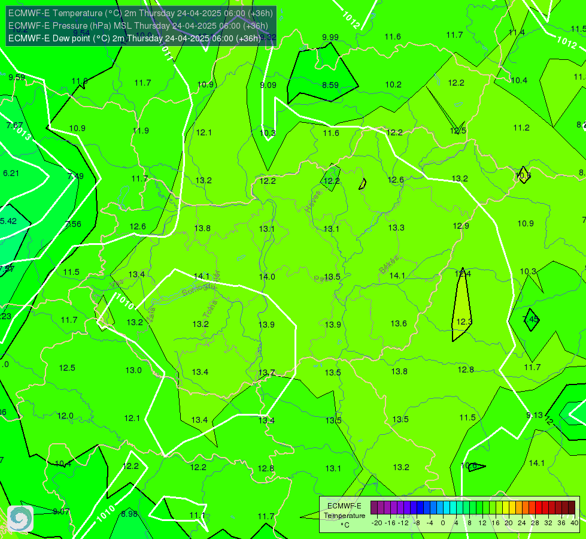The width and height of the screenshot is (586, 539).
Task: Click the dark purple -20 legend swatch
Action: 374,508
